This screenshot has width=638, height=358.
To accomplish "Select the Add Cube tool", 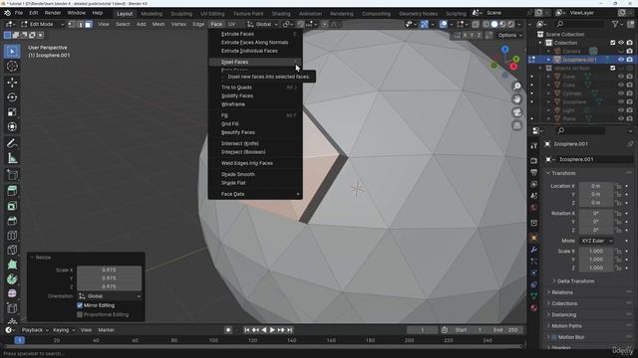I will point(12,175).
